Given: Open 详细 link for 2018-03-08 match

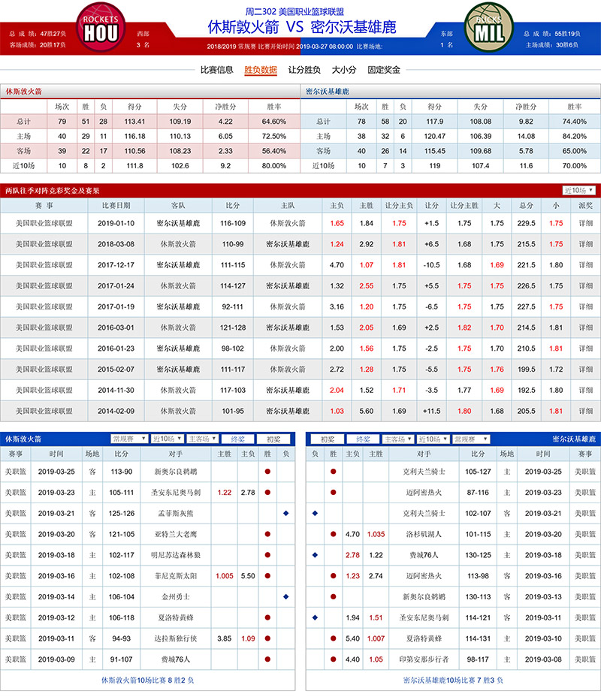Looking at the screenshot, I should [585, 244].
